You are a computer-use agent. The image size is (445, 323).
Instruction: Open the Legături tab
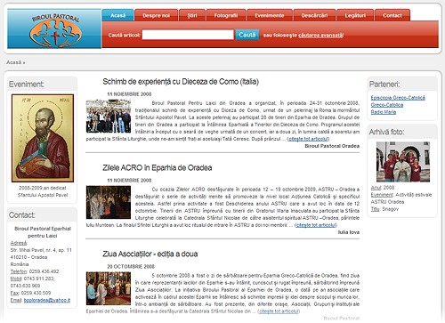tap(355, 15)
